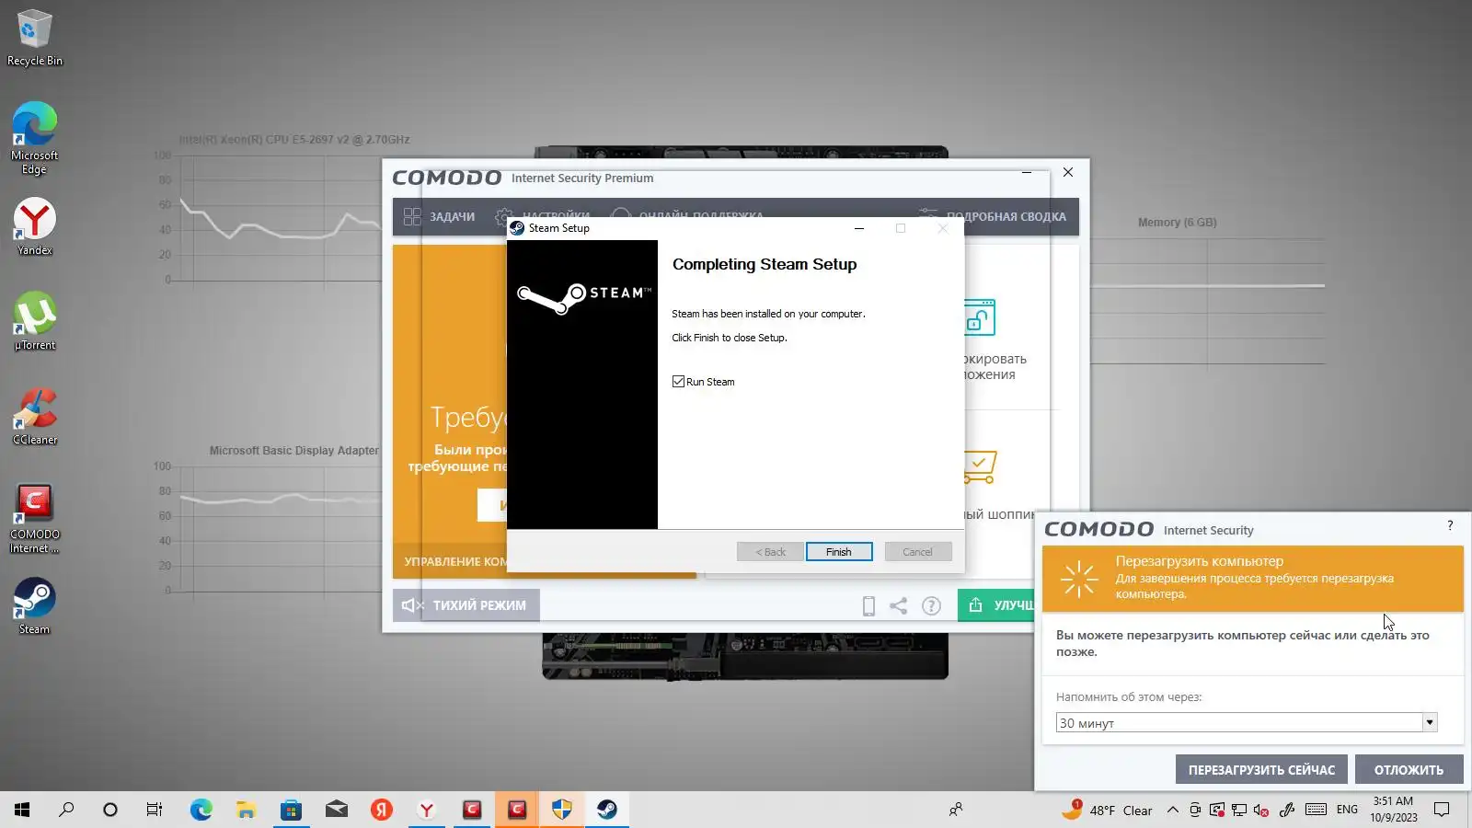
Task: Click the blue-yellow shield installer taskbar icon
Action: tap(561, 810)
